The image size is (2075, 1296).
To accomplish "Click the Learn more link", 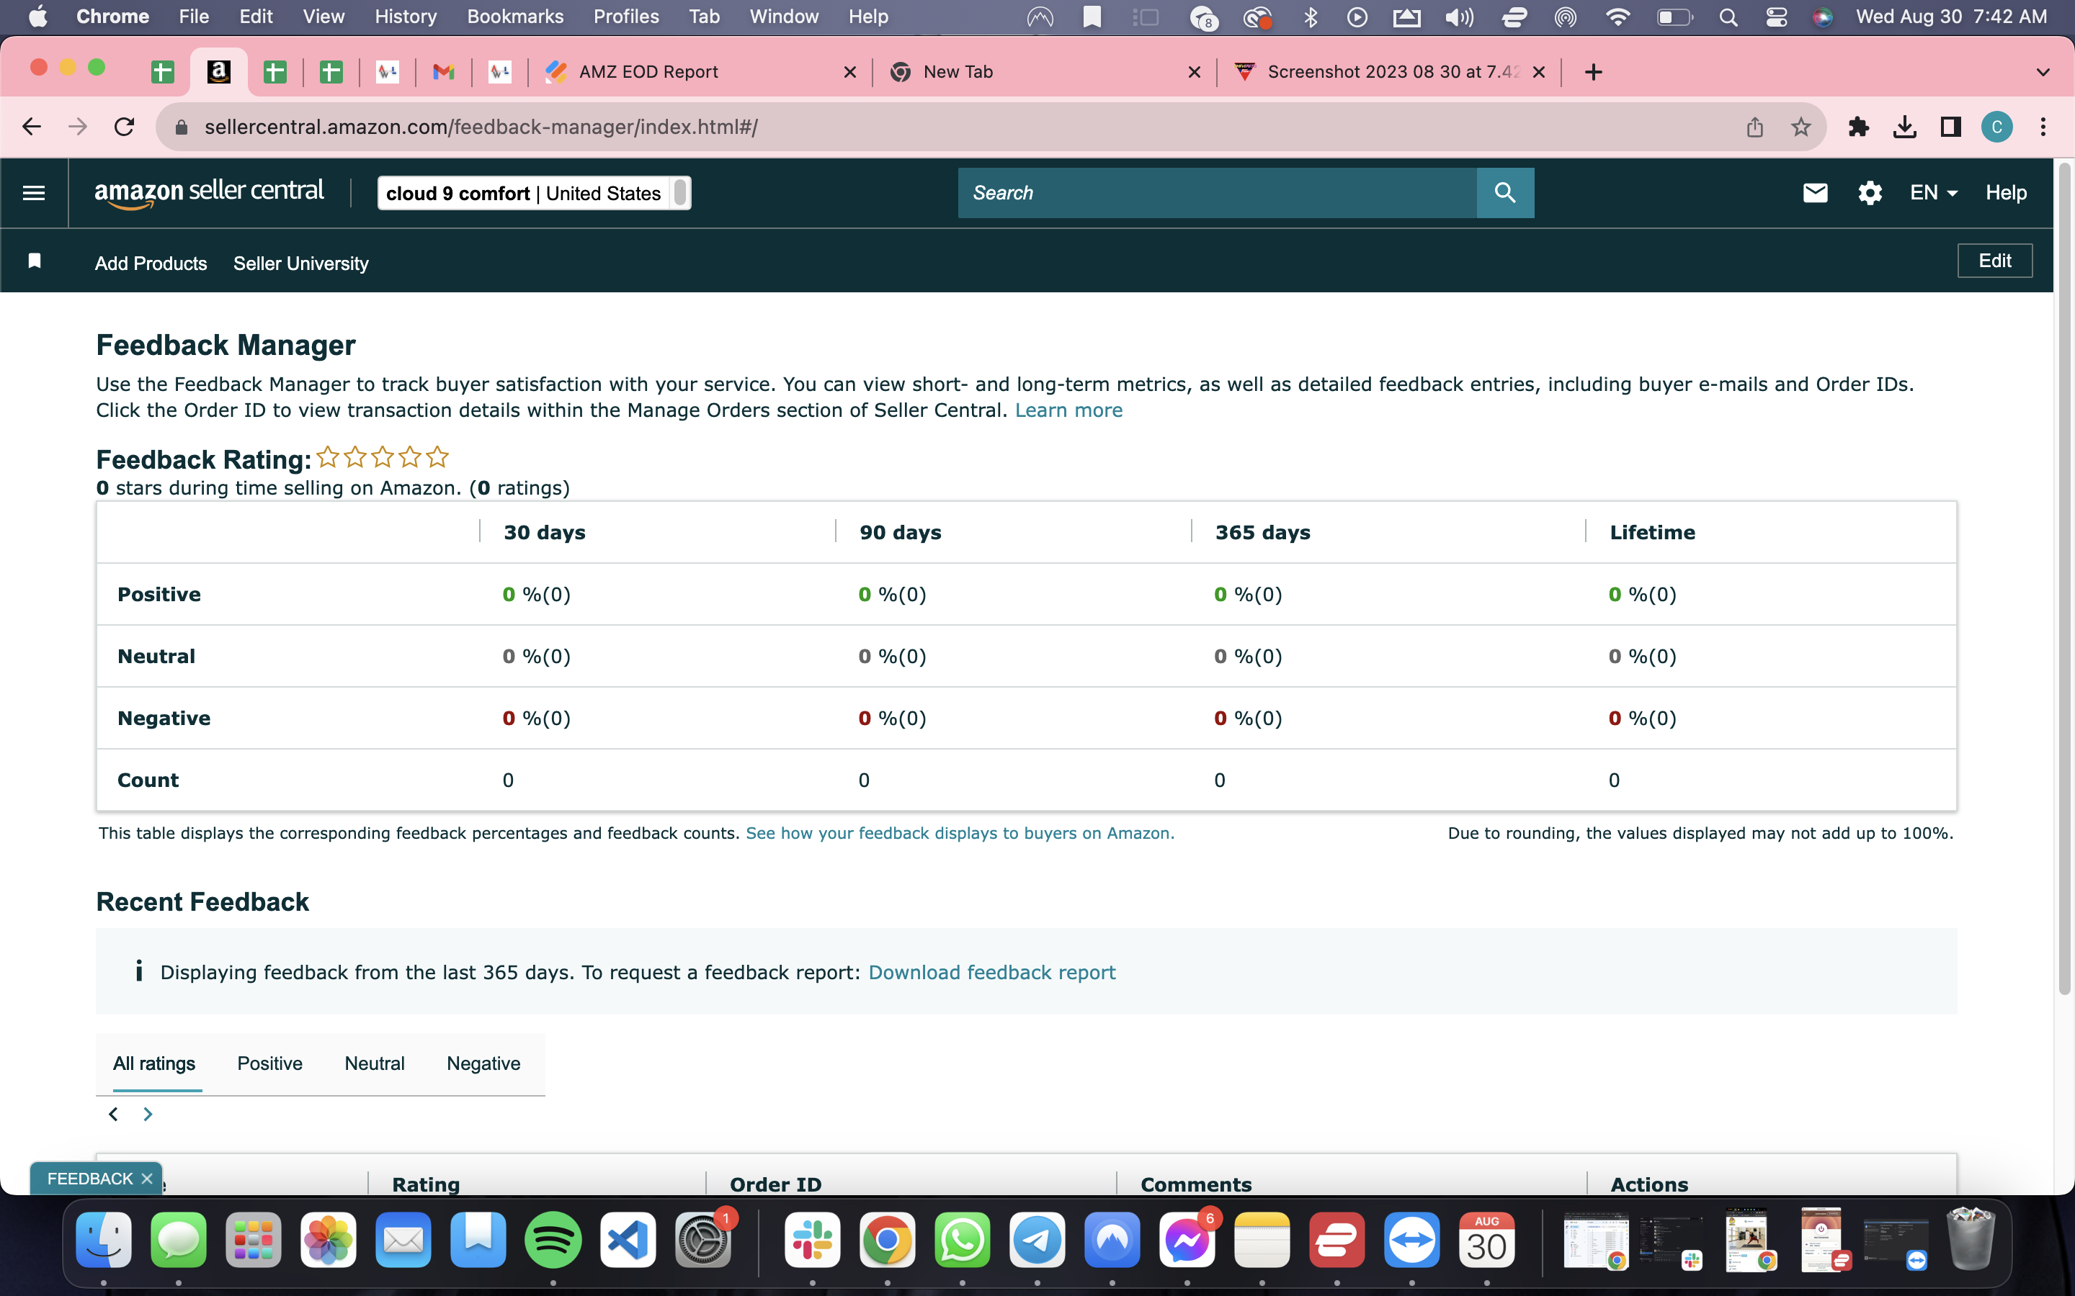I will click(1068, 410).
